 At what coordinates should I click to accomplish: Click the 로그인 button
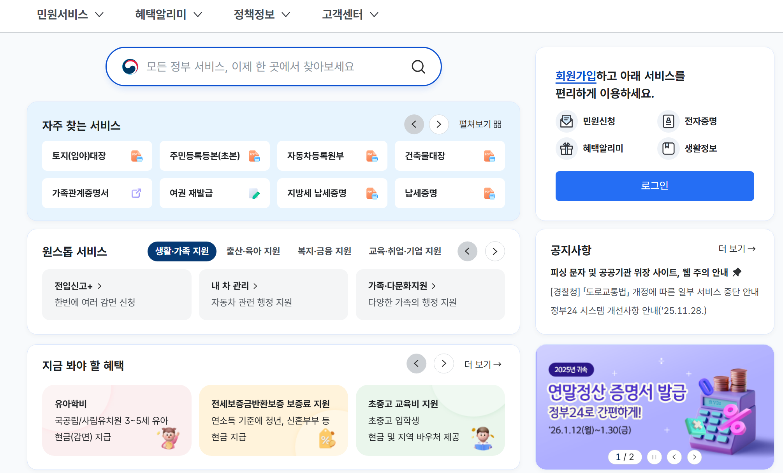tap(655, 186)
